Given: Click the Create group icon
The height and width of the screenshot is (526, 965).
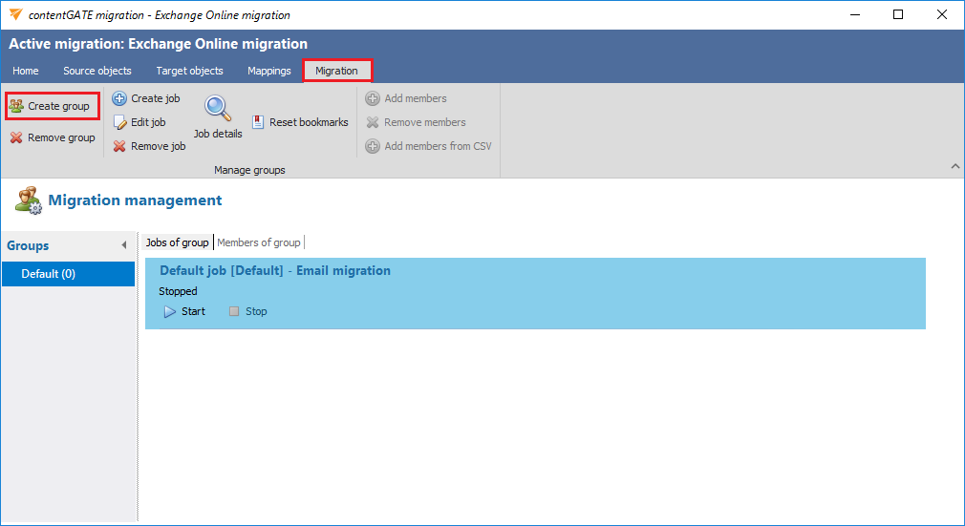Looking at the screenshot, I should (x=17, y=106).
